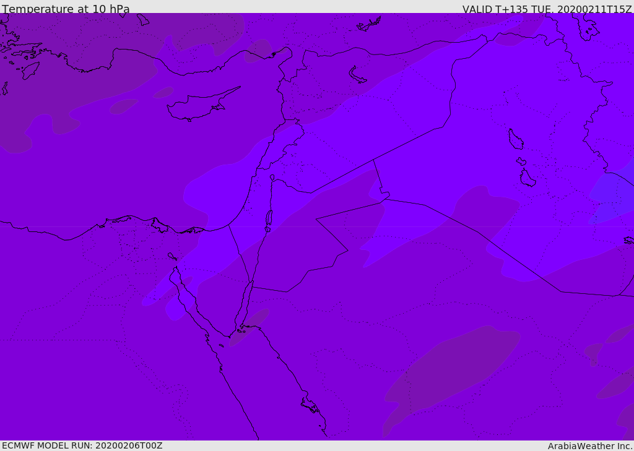Click the 'Temperature at 10 hPa' title text
This screenshot has width=634, height=451.
coord(66,9)
